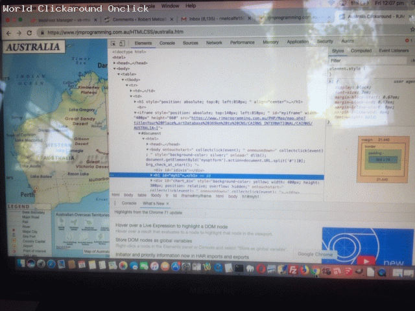The image size is (415, 311).
Task: Click the browser address bar URL
Action: click(115, 32)
